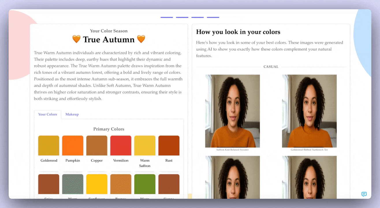Select the first progress step indicator
This screenshot has width=380, height=208.
click(167, 17)
